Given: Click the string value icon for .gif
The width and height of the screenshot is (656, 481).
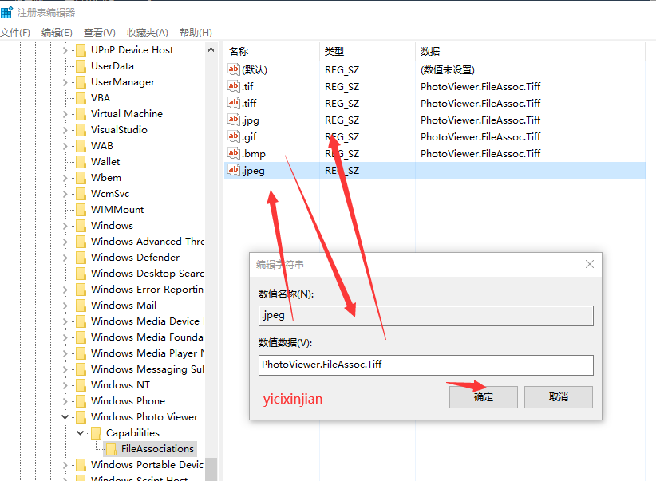Looking at the screenshot, I should (x=234, y=136).
